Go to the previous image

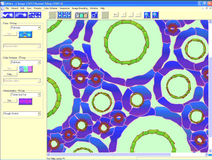pos(124,14)
